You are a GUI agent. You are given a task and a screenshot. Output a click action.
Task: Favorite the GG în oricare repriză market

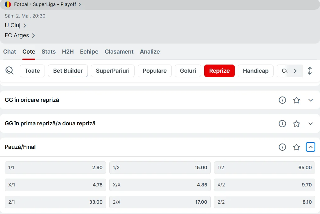tap(296, 100)
